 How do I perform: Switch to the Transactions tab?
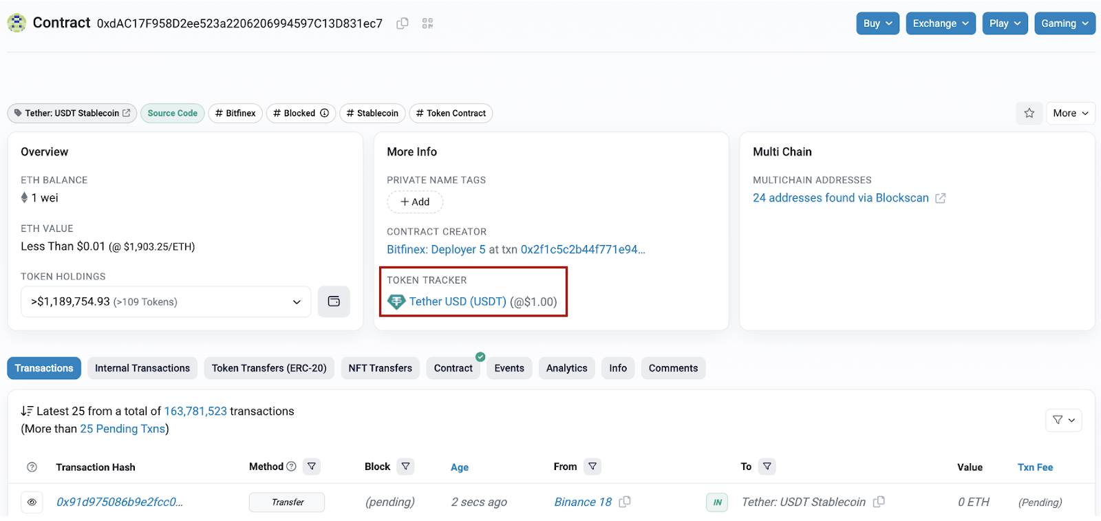click(44, 368)
